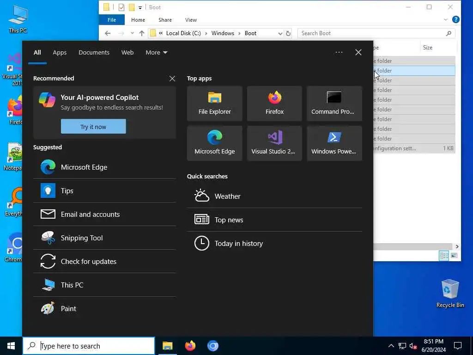Viewport: 473px width, 355px height.
Task: Switch to the Apps search tab
Action: point(60,53)
